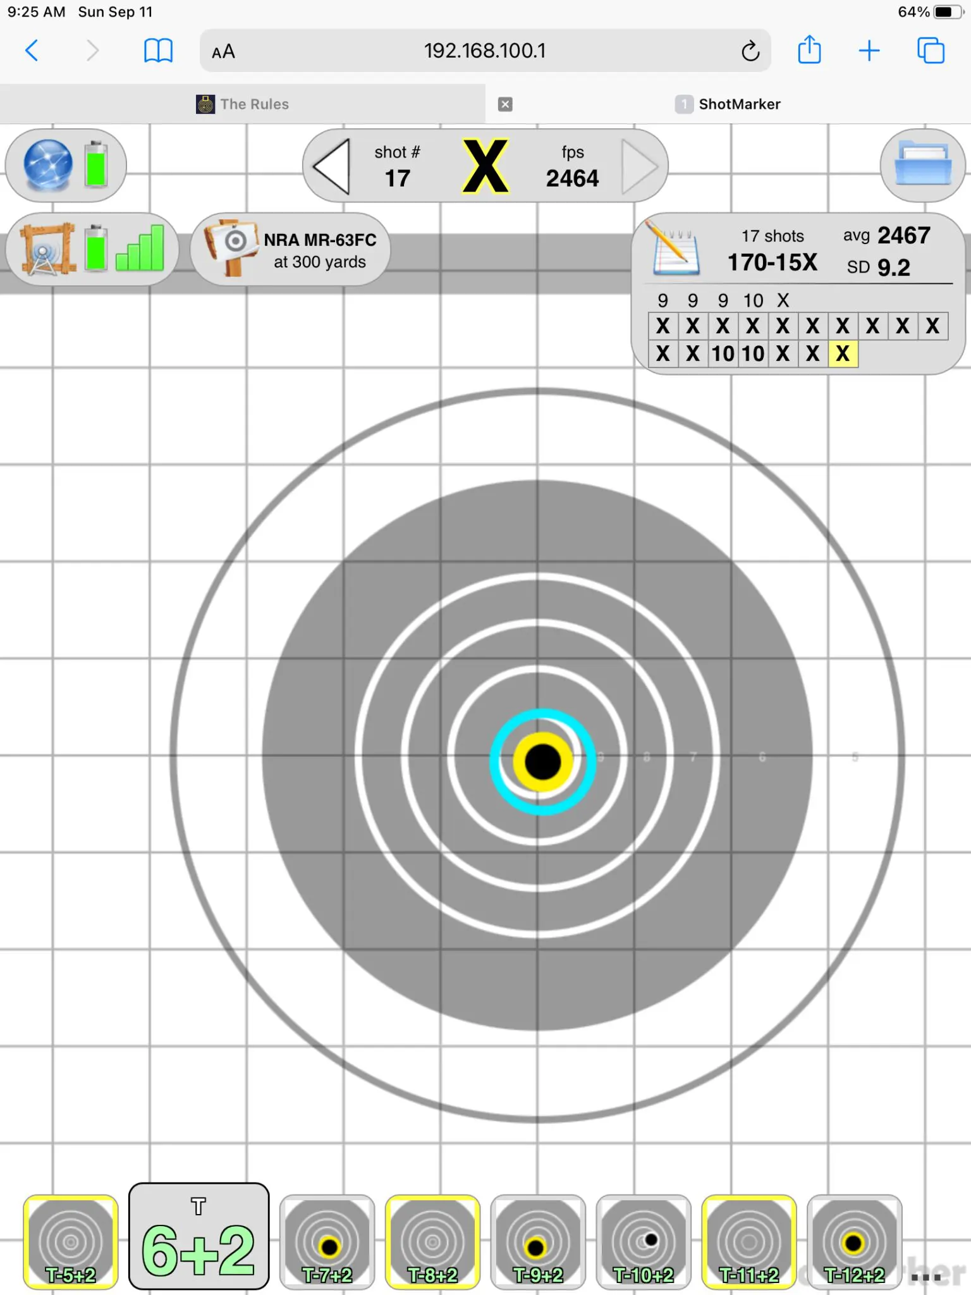The width and height of the screenshot is (971, 1295).
Task: Open target thumbnail T-10+2
Action: point(644,1242)
